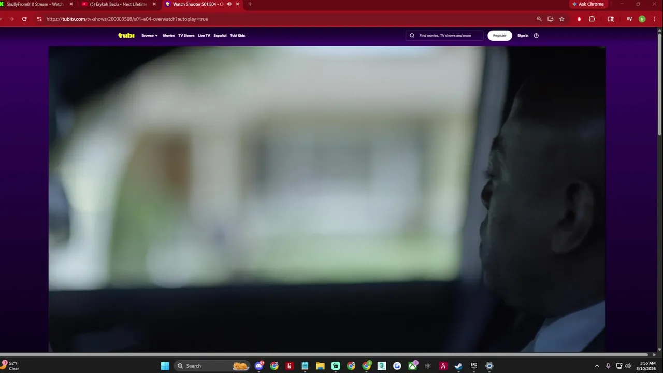663x373 pixels.
Task: Open Xbox app from the taskbar
Action: click(x=412, y=366)
